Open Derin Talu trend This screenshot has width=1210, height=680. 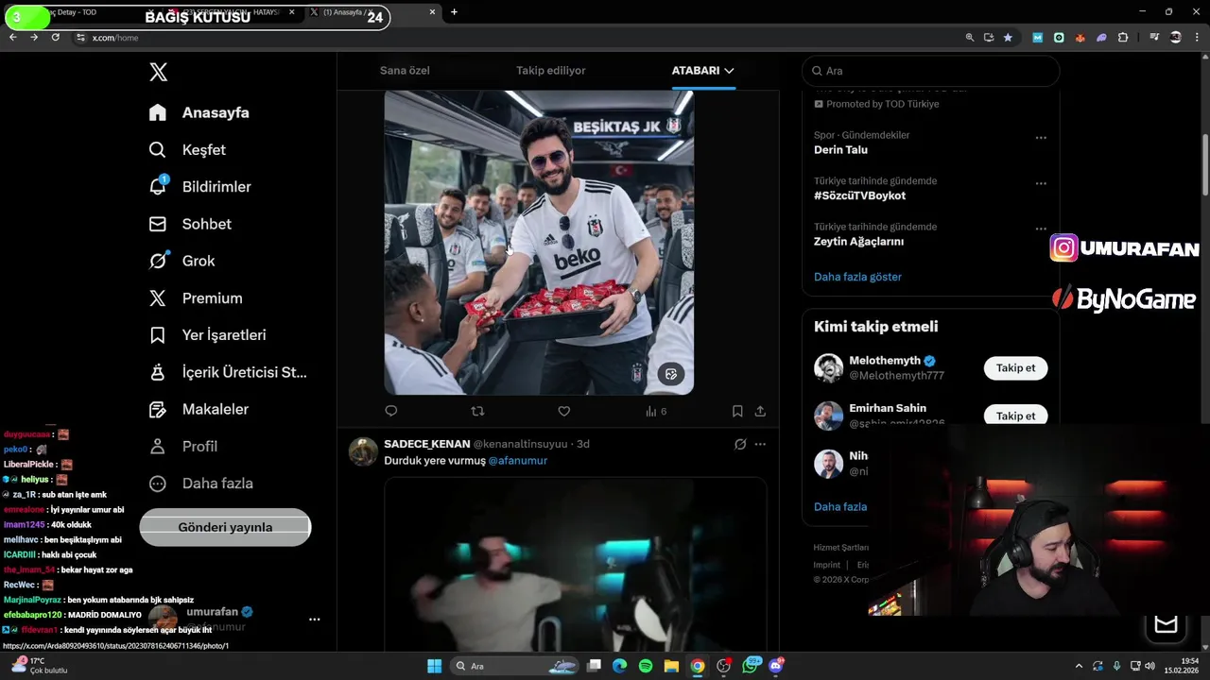click(840, 149)
